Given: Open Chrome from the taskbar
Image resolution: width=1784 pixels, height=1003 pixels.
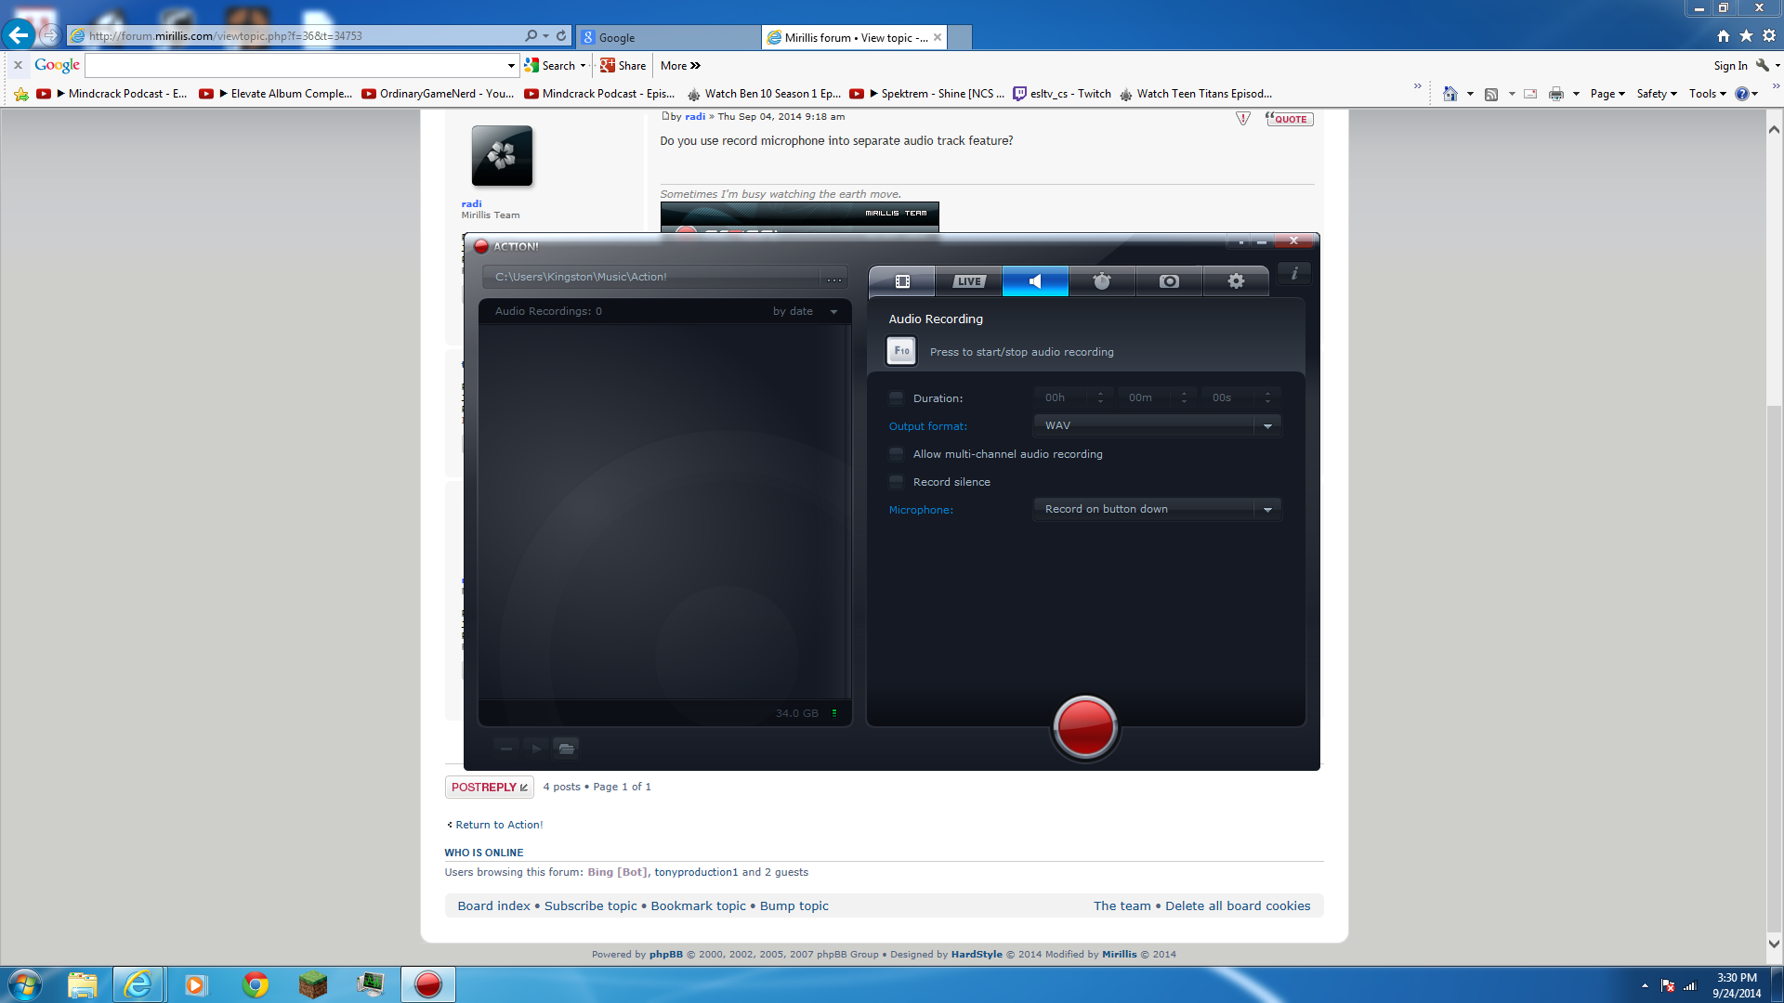Looking at the screenshot, I should (x=256, y=984).
